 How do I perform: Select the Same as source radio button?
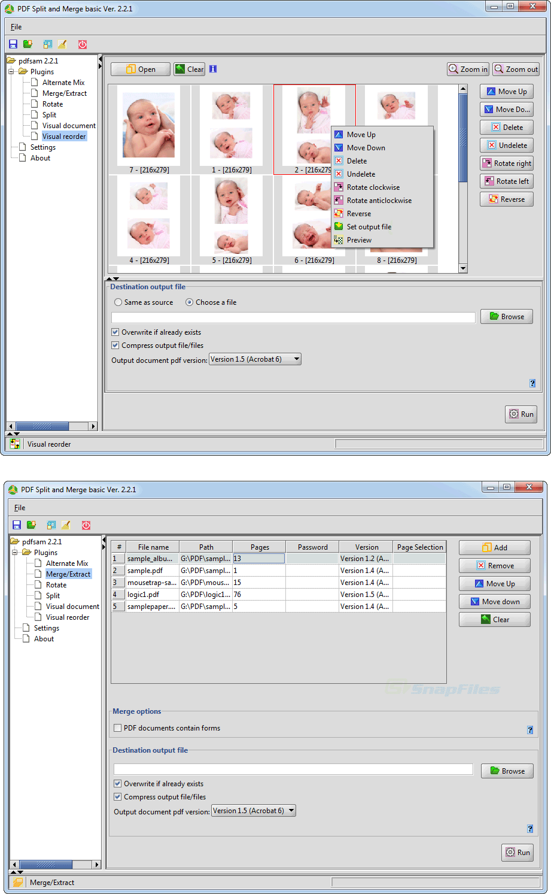click(118, 302)
